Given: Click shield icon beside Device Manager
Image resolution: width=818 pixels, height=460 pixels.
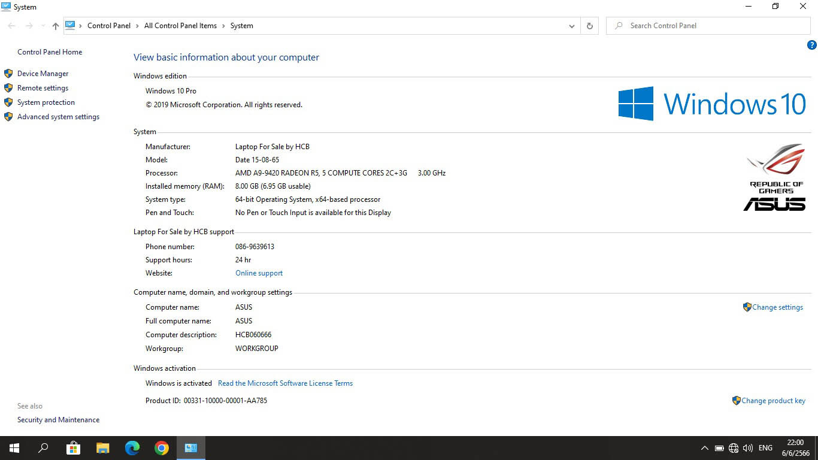Looking at the screenshot, I should pyautogui.click(x=8, y=74).
